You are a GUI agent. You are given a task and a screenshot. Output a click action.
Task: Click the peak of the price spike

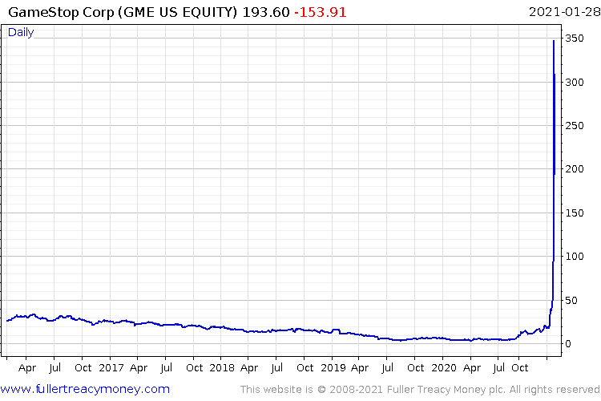click(x=554, y=41)
